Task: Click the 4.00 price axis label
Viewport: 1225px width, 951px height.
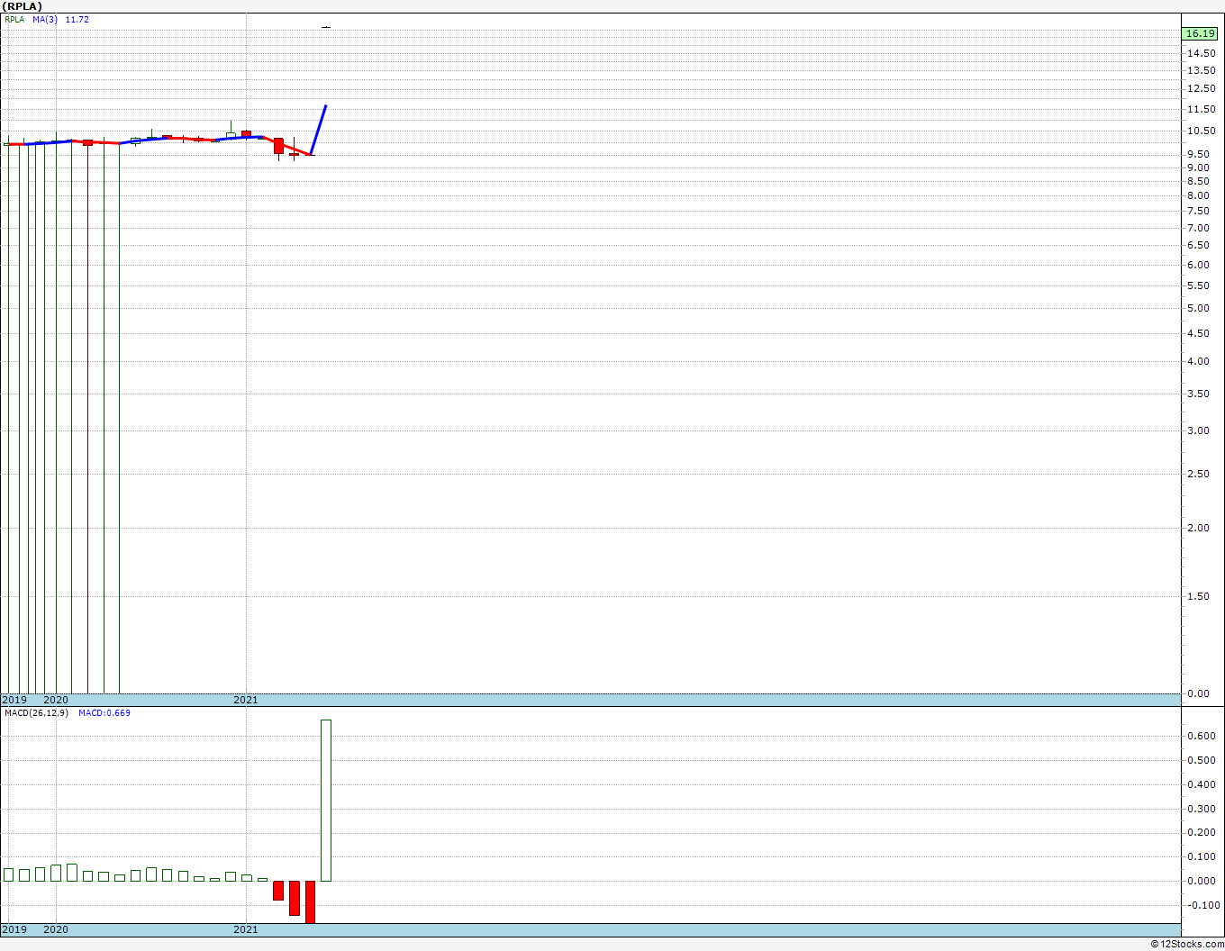Action: tap(1198, 361)
